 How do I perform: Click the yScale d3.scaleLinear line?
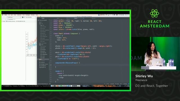[x=76, y=48]
